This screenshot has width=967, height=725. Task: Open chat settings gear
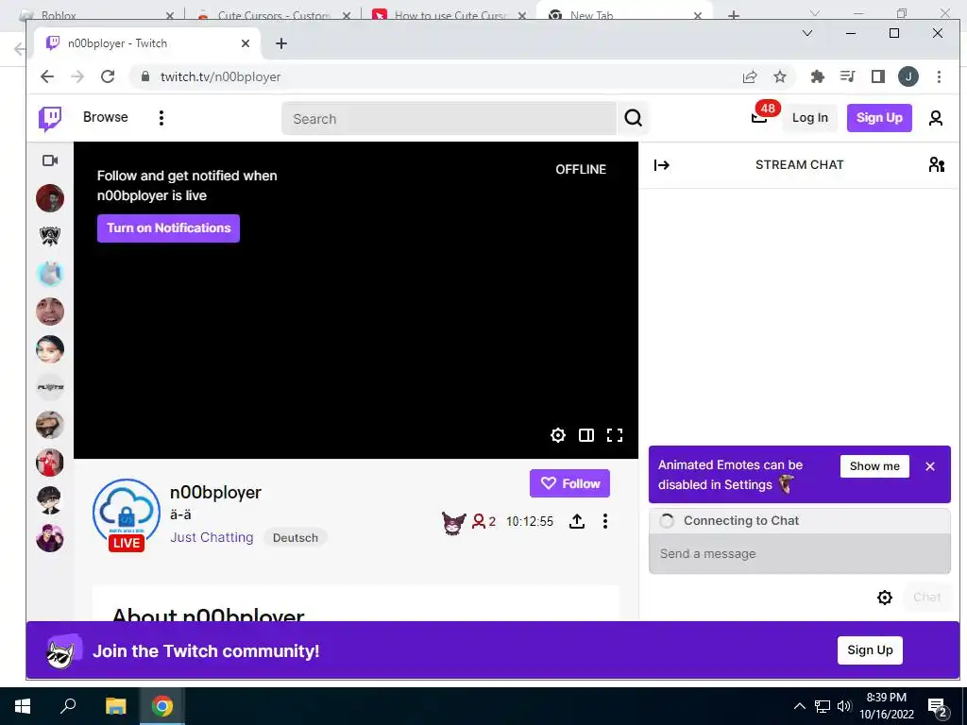(x=884, y=598)
